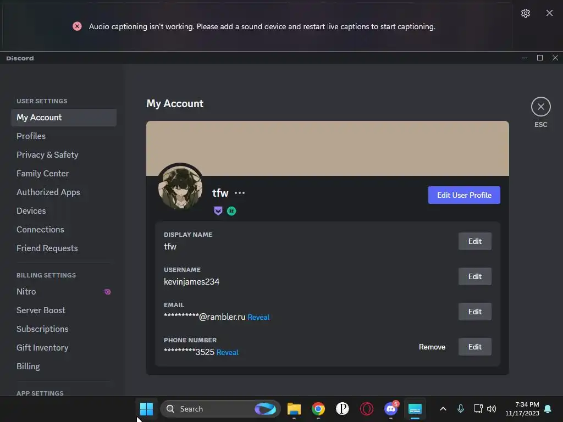Edit the display name tfw
Viewport: 563px width, 422px height.
tap(474, 242)
